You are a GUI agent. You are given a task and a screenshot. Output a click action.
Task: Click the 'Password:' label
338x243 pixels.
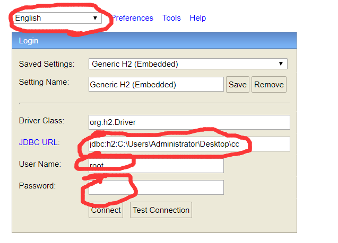click(x=37, y=186)
